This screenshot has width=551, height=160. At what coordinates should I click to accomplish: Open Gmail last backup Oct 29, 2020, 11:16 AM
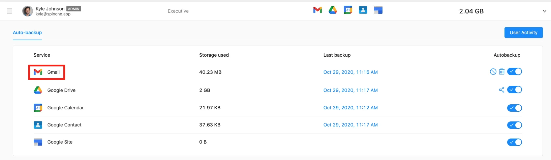pyautogui.click(x=350, y=72)
